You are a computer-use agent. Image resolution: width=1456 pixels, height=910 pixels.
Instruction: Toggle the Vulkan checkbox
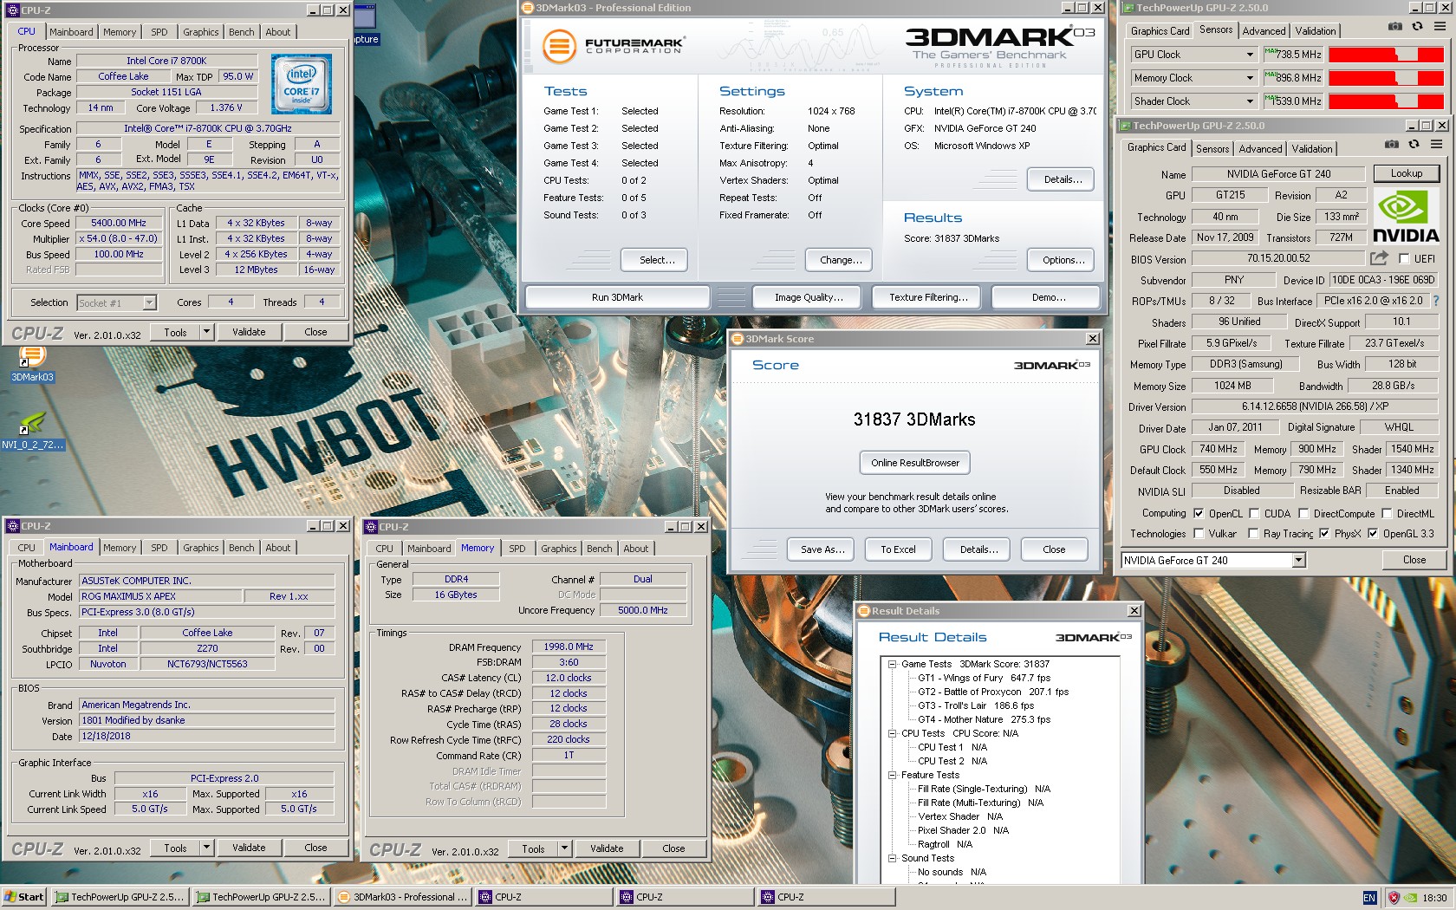coord(1199,533)
